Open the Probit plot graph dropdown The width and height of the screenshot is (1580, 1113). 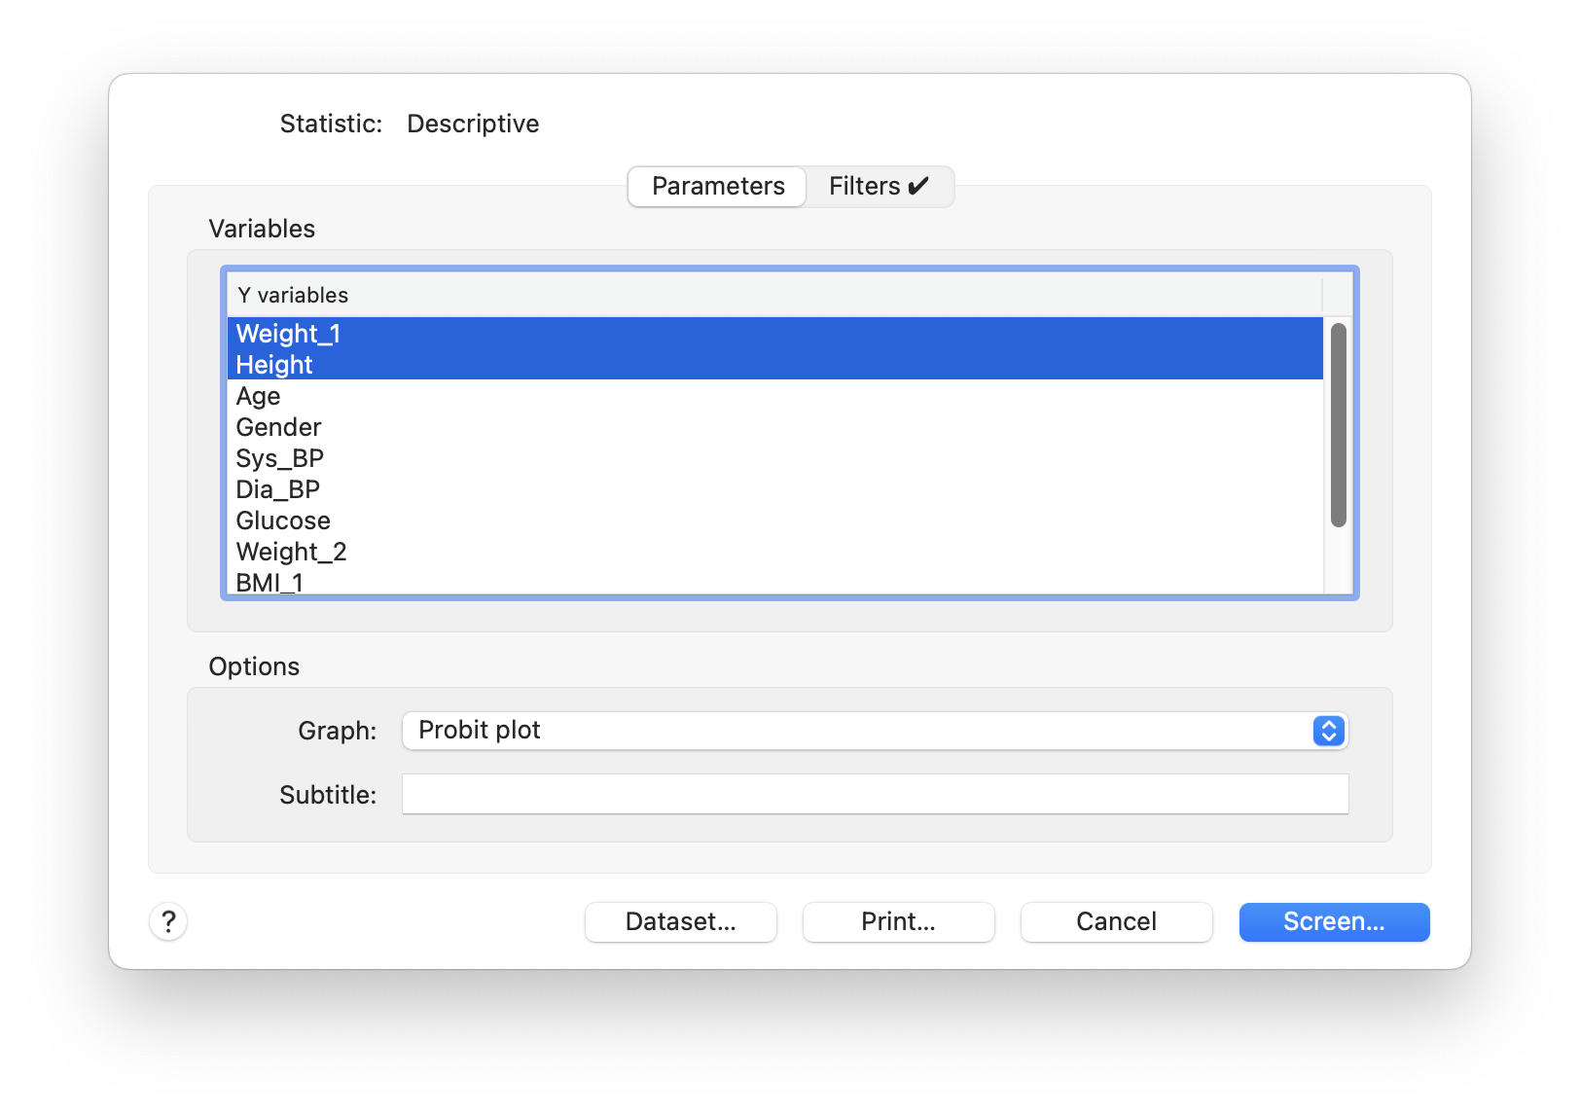(874, 731)
